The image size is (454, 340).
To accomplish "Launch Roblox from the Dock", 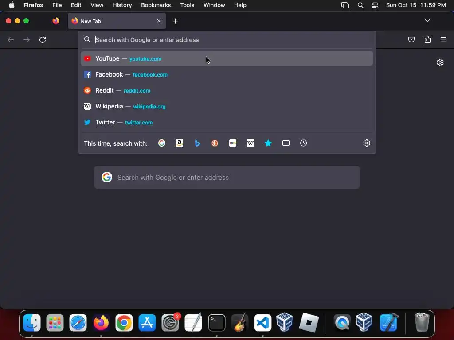I will [309, 323].
